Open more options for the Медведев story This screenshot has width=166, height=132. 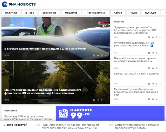point(160,99)
